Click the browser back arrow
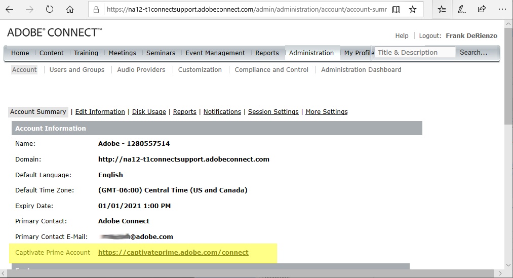Viewport: 513px width, 278px height. pos(10,9)
